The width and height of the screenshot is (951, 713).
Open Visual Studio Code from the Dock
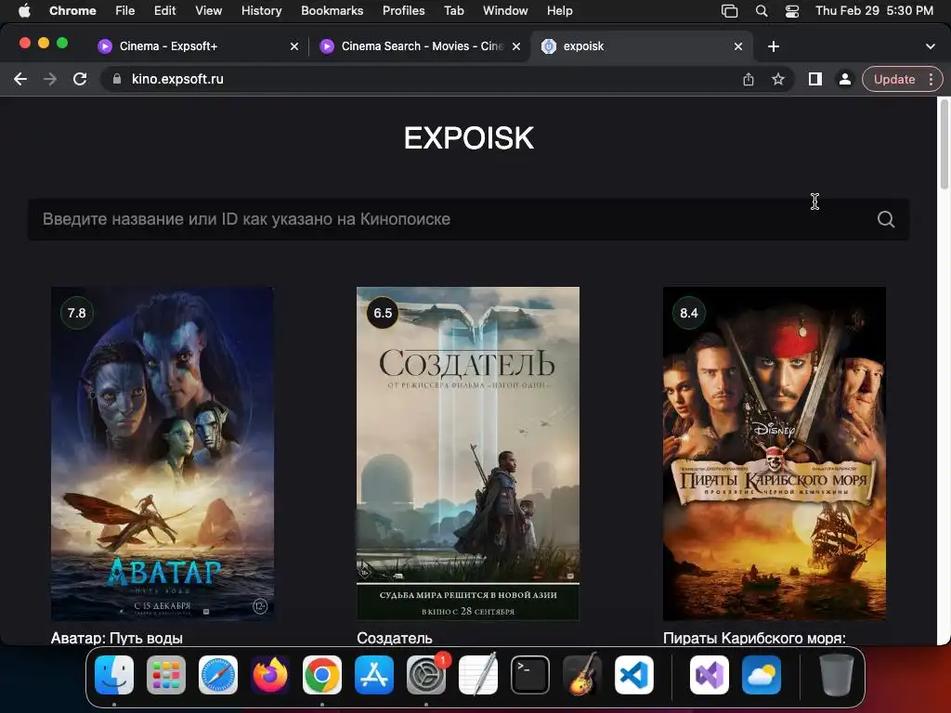coord(633,675)
